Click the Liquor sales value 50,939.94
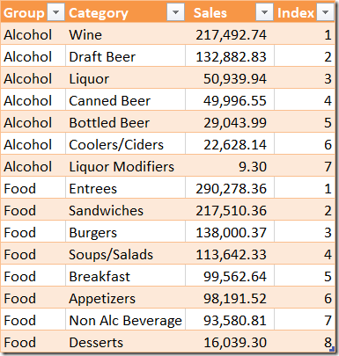 (230, 78)
